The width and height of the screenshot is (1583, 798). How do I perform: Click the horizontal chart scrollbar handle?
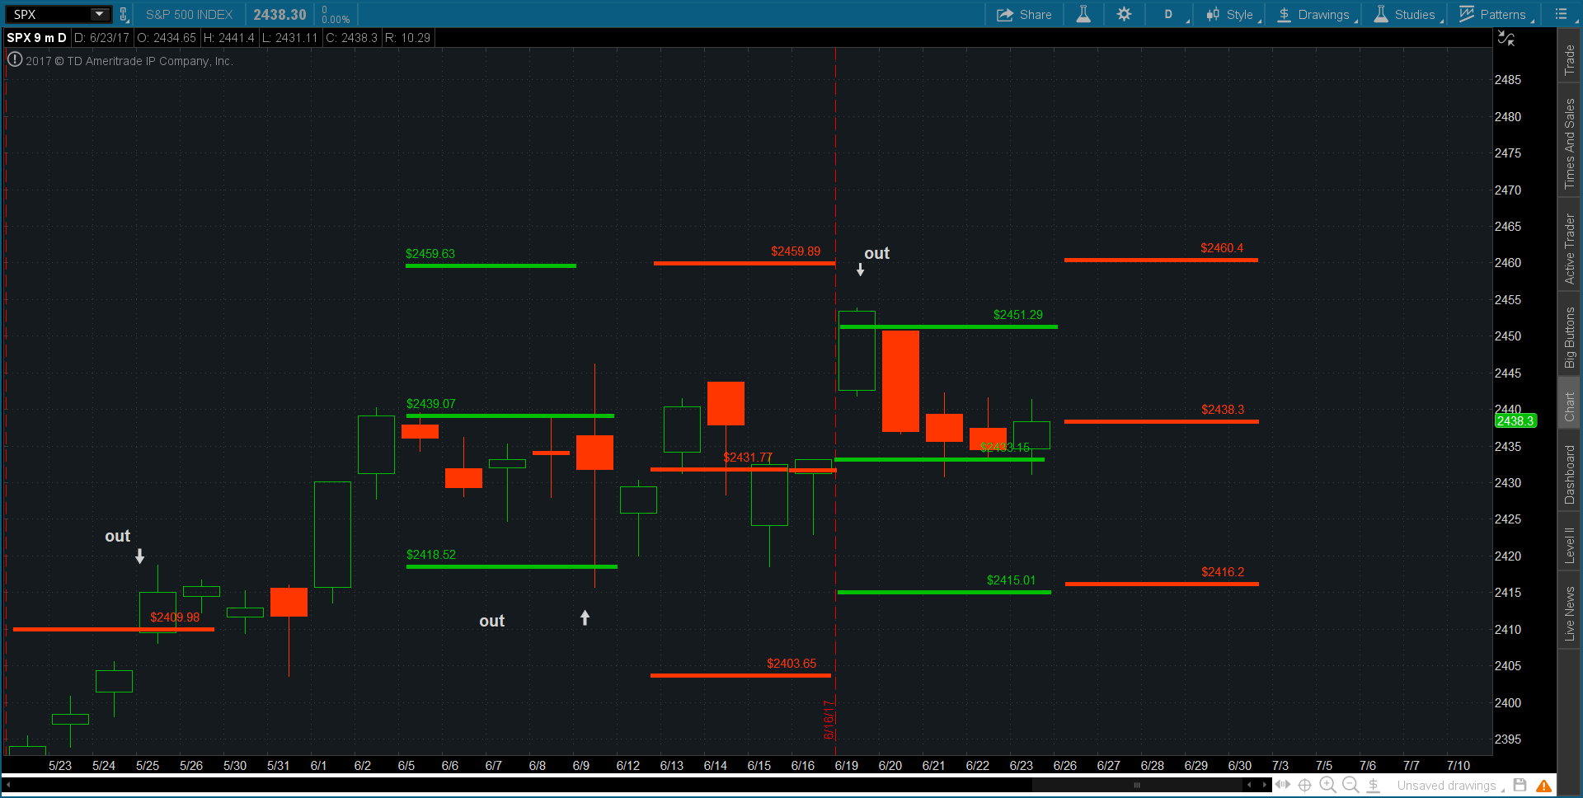click(x=1137, y=785)
